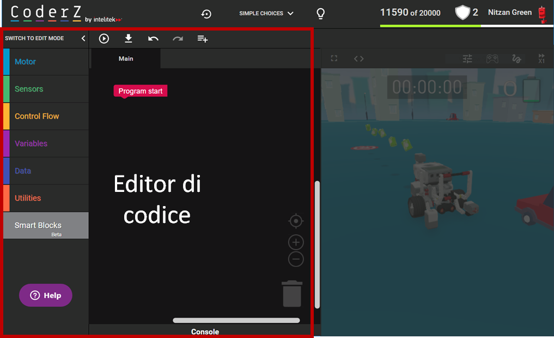This screenshot has width=554, height=338.
Task: Center the workspace with the target icon
Action: coord(296,221)
